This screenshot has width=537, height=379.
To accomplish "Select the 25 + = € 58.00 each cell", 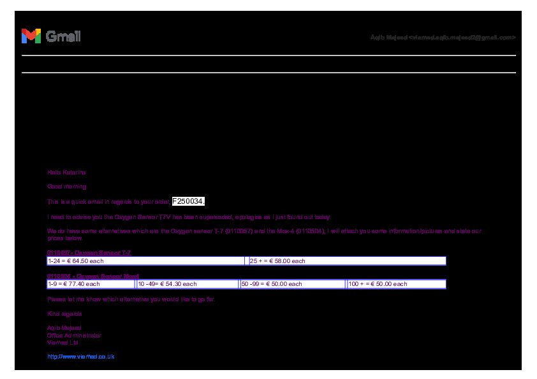I will coord(346,261).
